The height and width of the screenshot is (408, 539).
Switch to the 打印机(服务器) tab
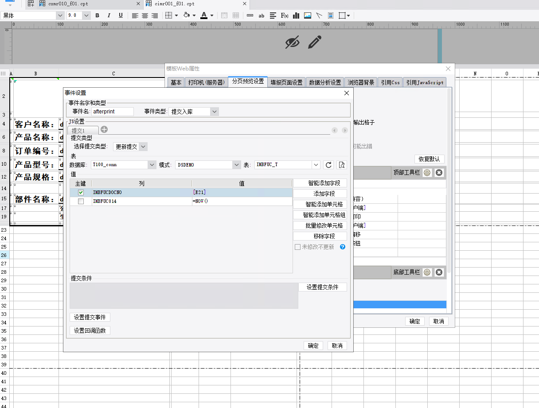tap(206, 82)
